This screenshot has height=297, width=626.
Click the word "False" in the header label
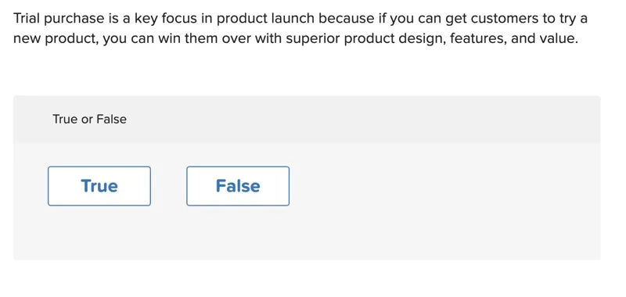(x=111, y=120)
